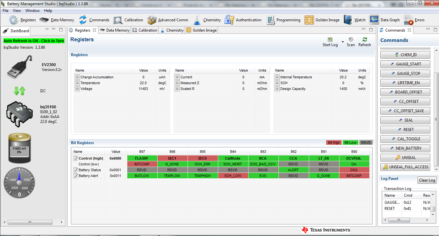Send the GAUGE_STOP command
Image resolution: width=439 pixels, height=236 pixels.
pos(405,74)
